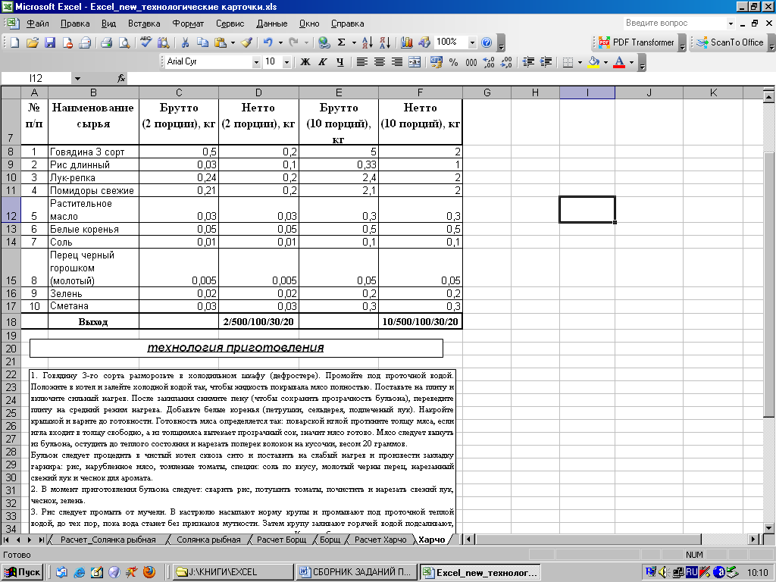Activate Format Painter brush icon
Viewport: 776px width, 582px height.
(x=246, y=42)
